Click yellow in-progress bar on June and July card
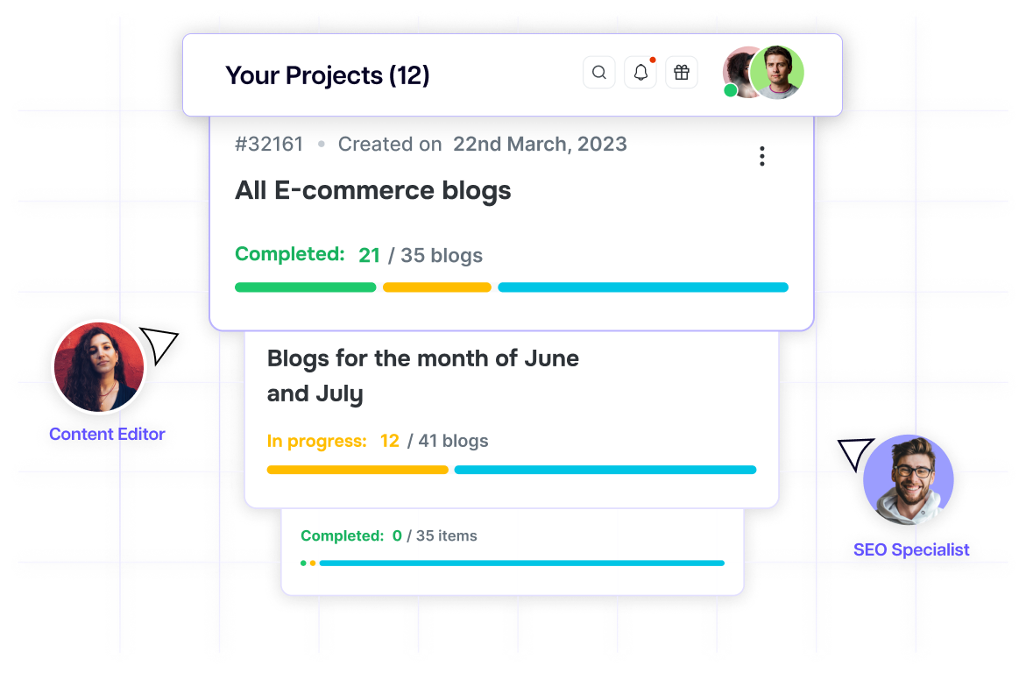1026x673 pixels. tap(357, 471)
